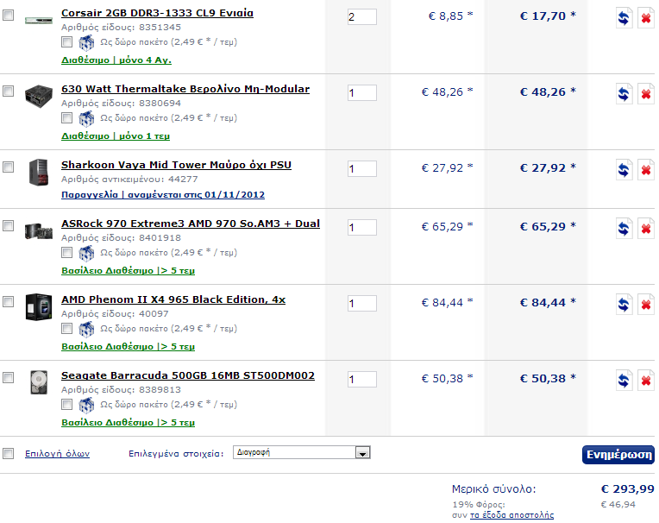This screenshot has height=523, width=659.
Task: Enable gift wrap checkbox for Seagate Barracuda
Action: (66, 404)
